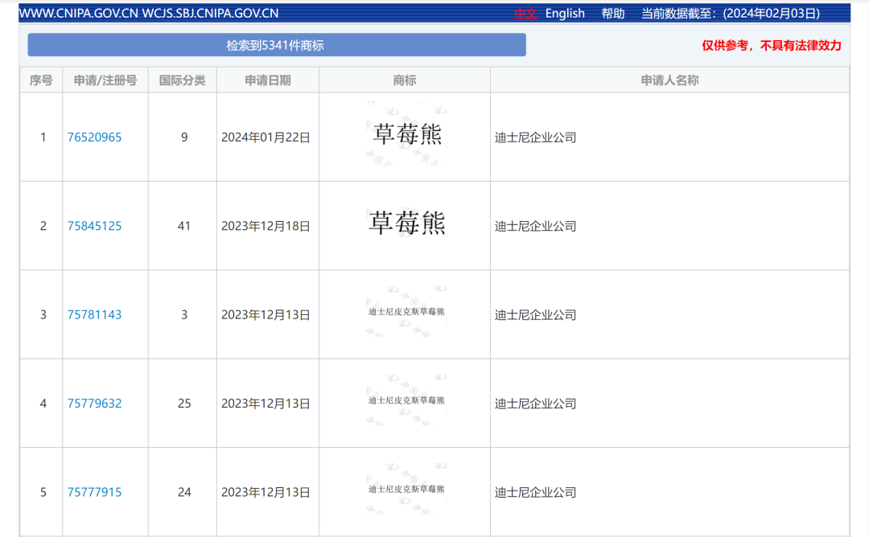Select the 商标 column header
This screenshot has height=537, width=869.
405,80
